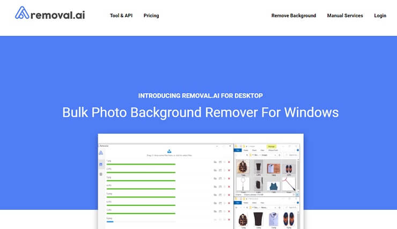Open the Tool & API menu
The height and width of the screenshot is (229, 397).
click(x=121, y=16)
